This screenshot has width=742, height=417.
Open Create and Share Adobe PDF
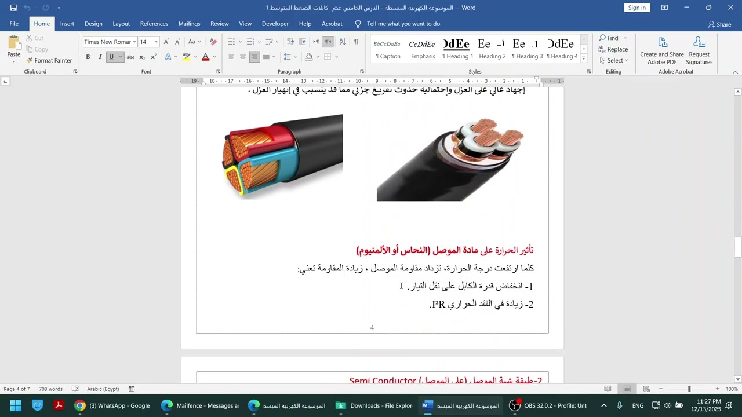coord(662,51)
